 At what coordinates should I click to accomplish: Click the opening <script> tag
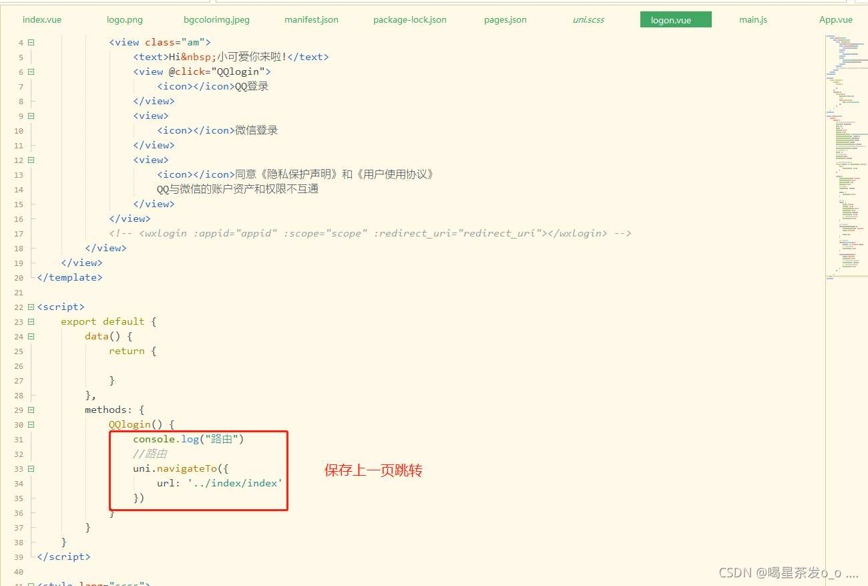tap(61, 307)
